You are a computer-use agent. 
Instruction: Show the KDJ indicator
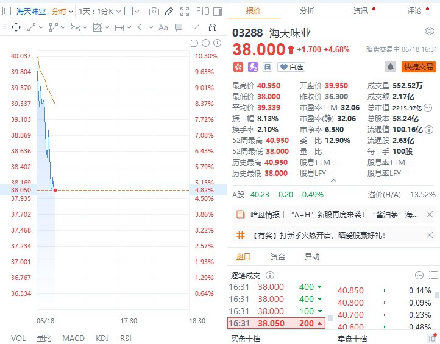pos(102,338)
